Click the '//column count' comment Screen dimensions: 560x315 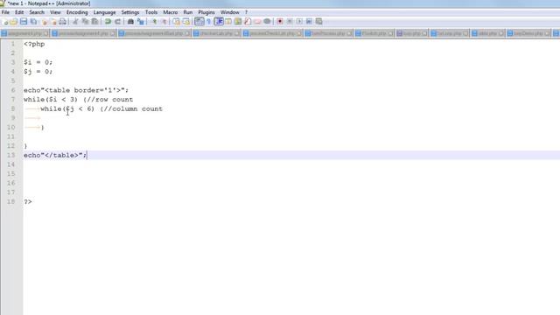[133, 108]
